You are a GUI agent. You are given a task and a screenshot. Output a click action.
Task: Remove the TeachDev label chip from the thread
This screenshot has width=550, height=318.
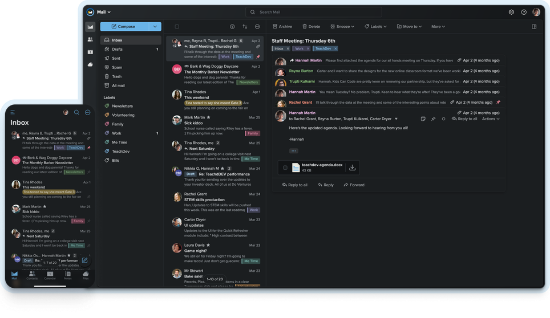click(x=335, y=48)
